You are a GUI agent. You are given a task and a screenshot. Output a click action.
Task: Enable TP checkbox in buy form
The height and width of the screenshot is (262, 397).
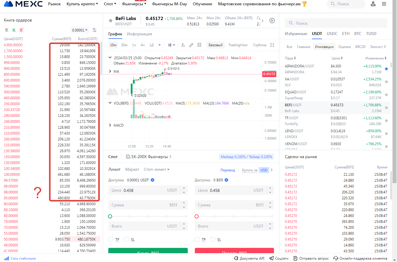tap(111, 239)
